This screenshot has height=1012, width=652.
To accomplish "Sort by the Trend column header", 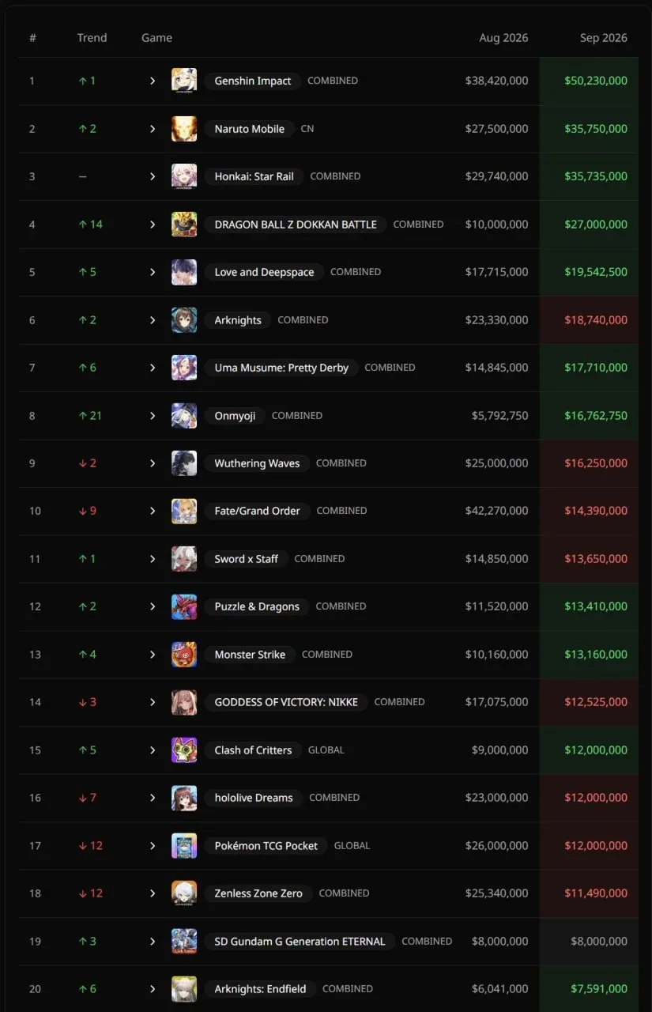I will coord(92,38).
